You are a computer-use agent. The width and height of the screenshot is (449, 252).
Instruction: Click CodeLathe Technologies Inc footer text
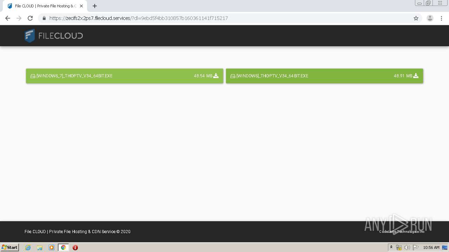(x=402, y=232)
